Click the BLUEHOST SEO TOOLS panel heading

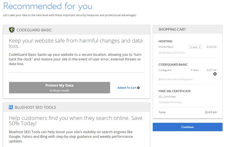(x=35, y=107)
